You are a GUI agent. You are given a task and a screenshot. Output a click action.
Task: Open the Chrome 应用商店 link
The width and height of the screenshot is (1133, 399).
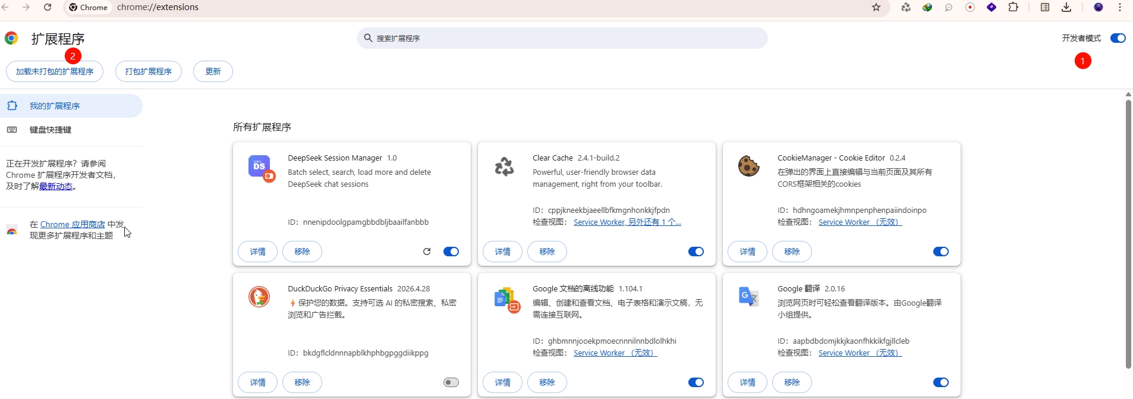tap(73, 224)
